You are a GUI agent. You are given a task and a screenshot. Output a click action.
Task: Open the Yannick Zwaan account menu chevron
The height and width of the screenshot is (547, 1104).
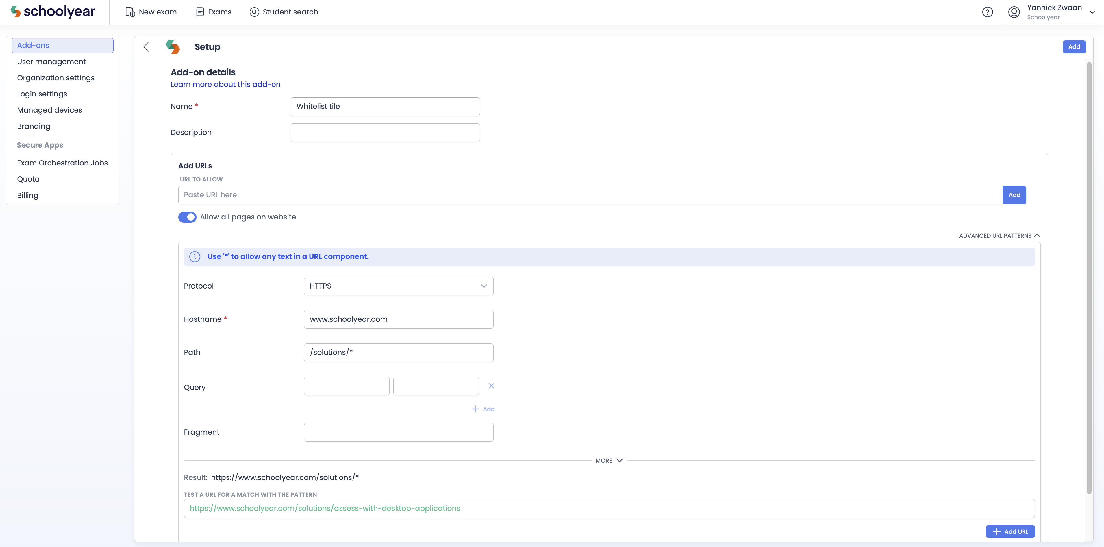[x=1092, y=12]
